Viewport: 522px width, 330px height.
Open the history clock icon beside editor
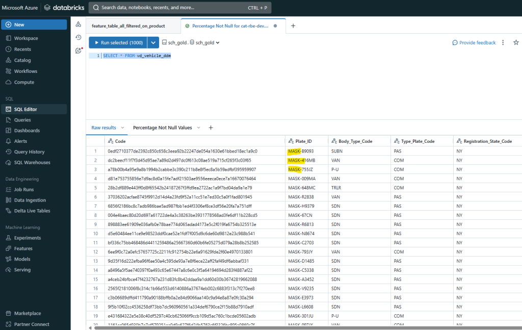(x=78, y=37)
